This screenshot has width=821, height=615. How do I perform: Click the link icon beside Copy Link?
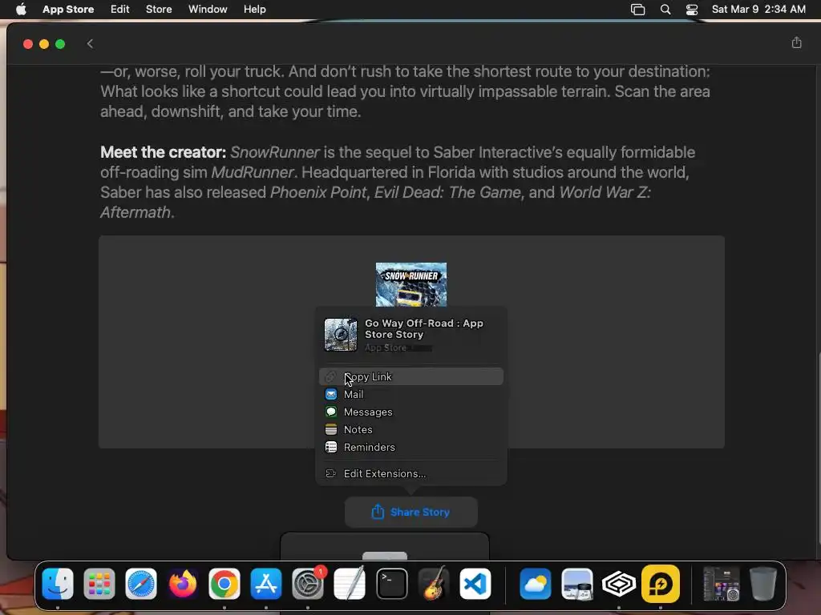click(331, 376)
